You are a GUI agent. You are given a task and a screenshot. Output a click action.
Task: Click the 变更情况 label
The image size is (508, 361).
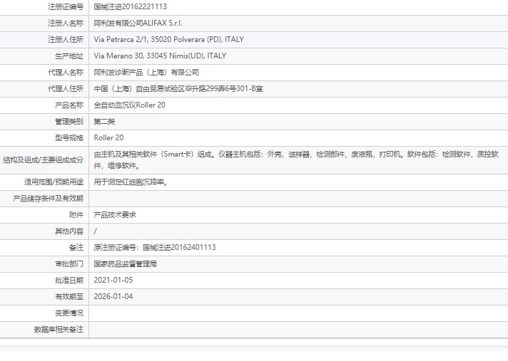click(x=69, y=313)
